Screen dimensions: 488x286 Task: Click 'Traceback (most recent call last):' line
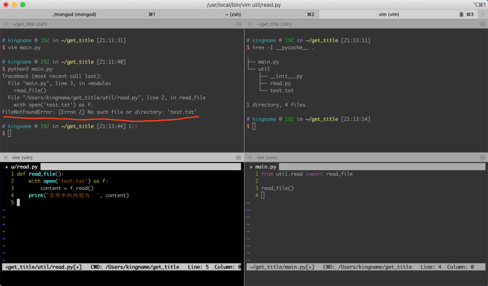52,76
